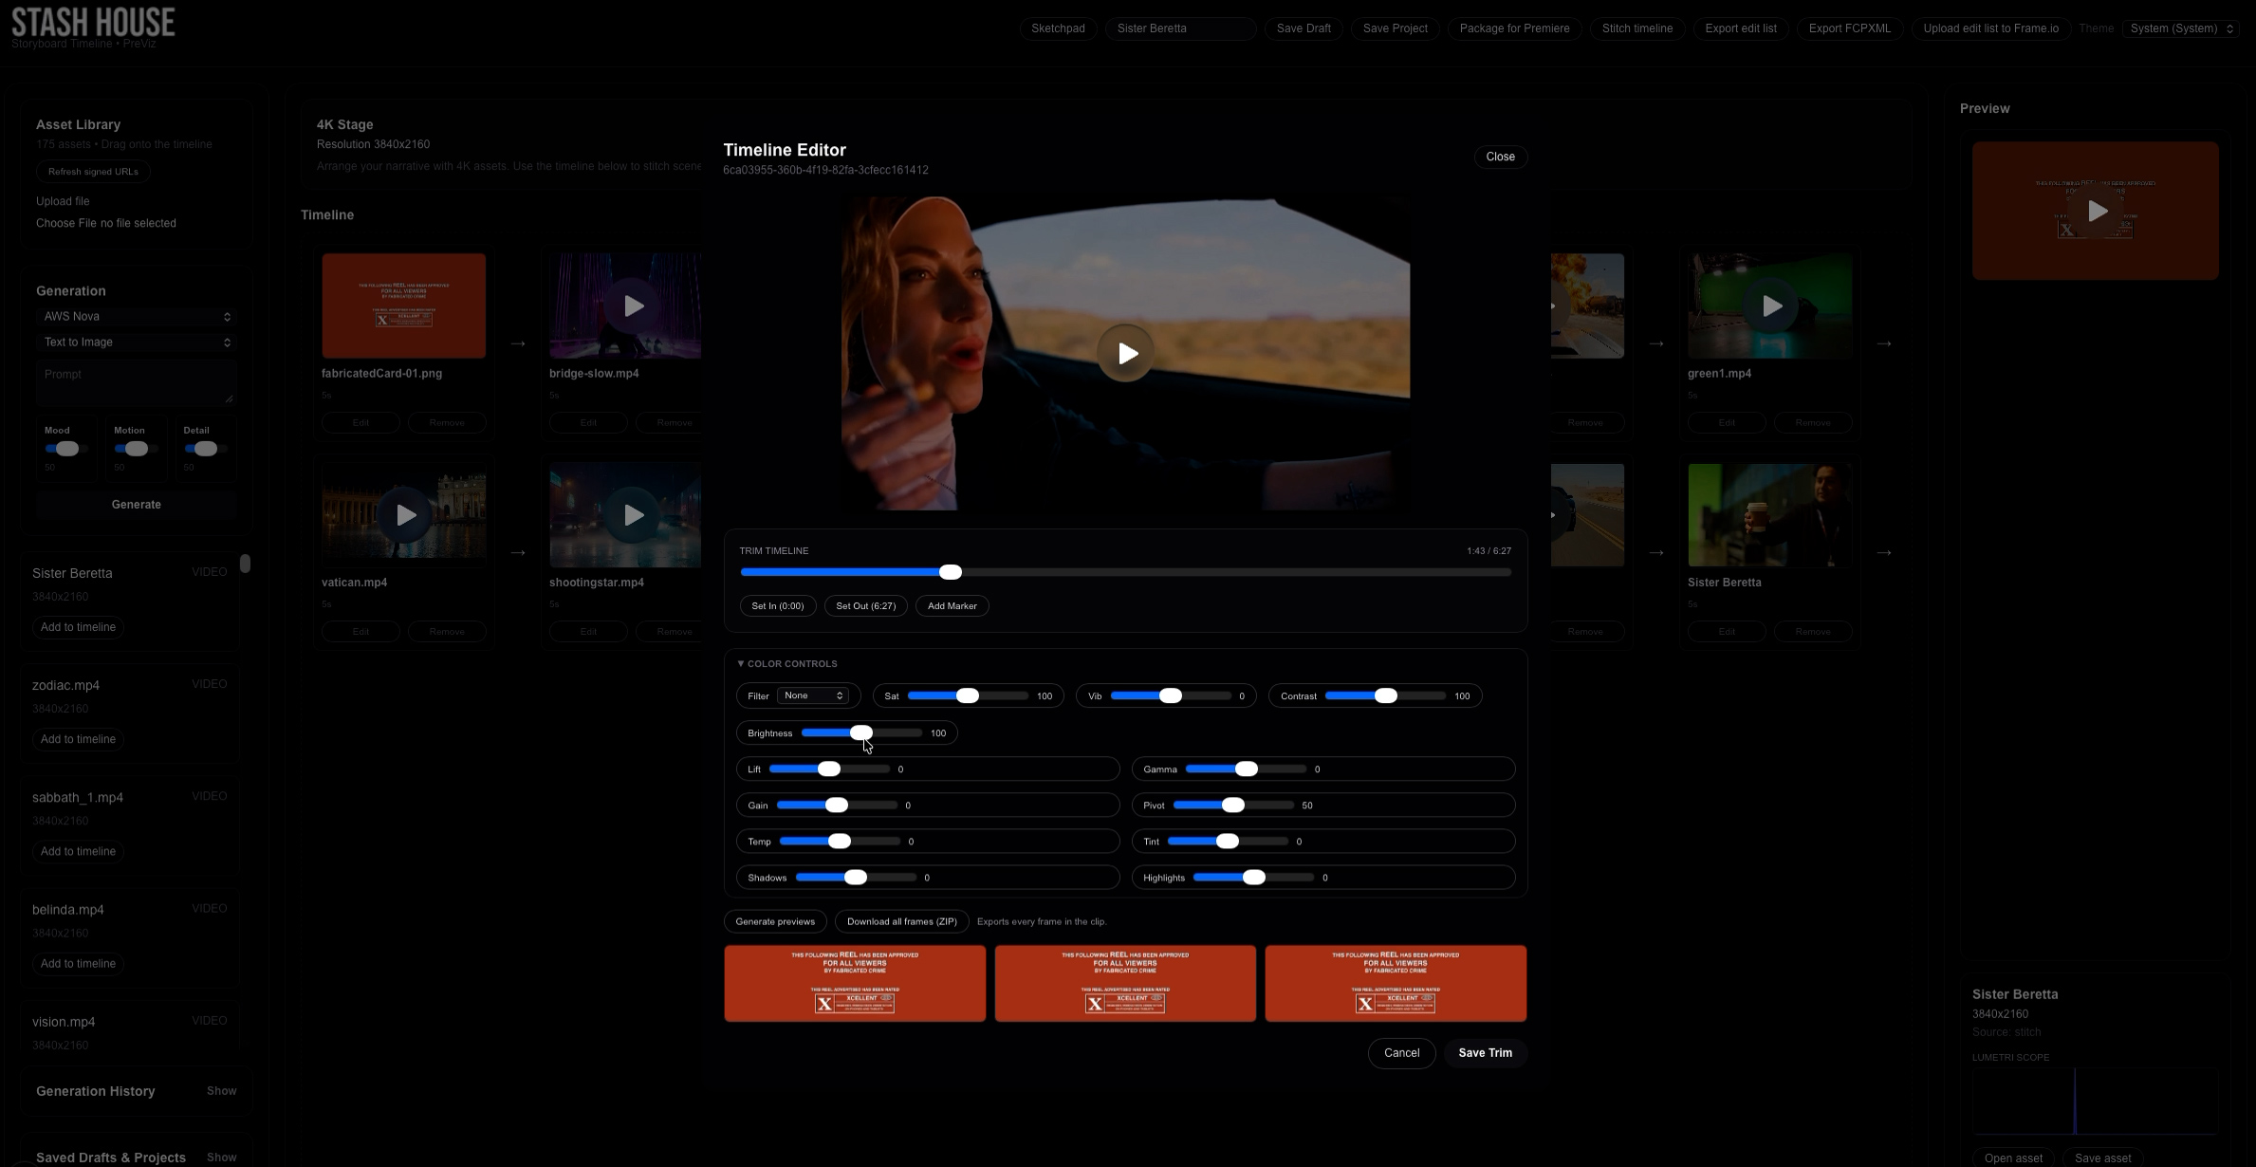2256x1167 pixels.
Task: Play the video in the Preview panel
Action: [2098, 211]
